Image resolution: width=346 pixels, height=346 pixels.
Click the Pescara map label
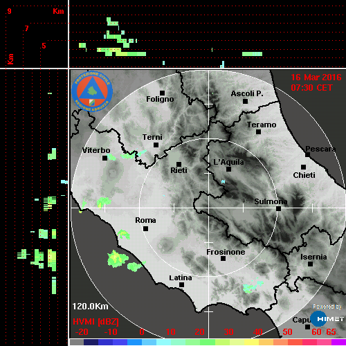pyautogui.click(x=320, y=149)
